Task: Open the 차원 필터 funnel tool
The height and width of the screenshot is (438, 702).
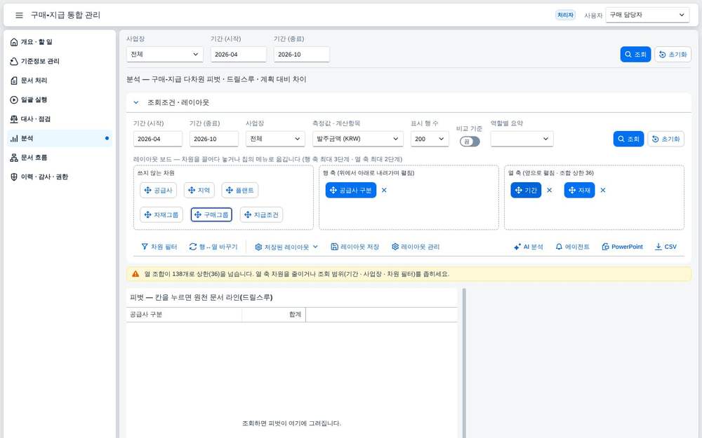Action: (x=159, y=247)
